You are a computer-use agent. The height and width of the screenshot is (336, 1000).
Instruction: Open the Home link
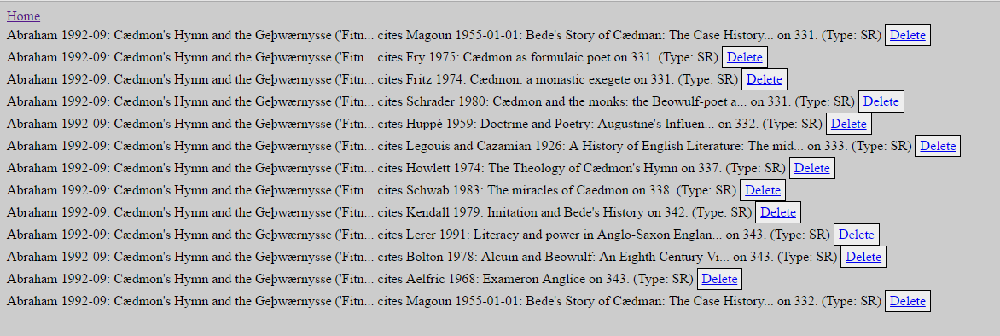tap(24, 16)
